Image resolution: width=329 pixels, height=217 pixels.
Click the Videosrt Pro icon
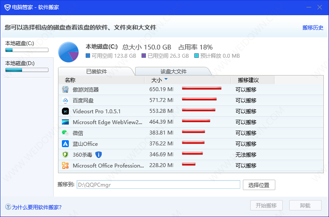tap(65, 111)
